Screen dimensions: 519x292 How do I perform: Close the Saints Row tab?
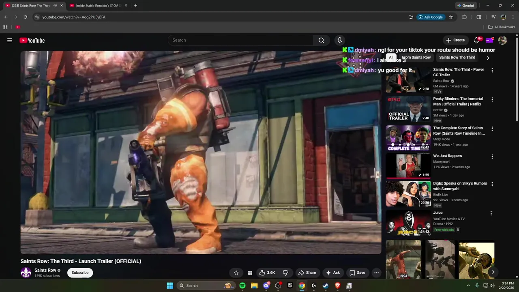pyautogui.click(x=62, y=6)
